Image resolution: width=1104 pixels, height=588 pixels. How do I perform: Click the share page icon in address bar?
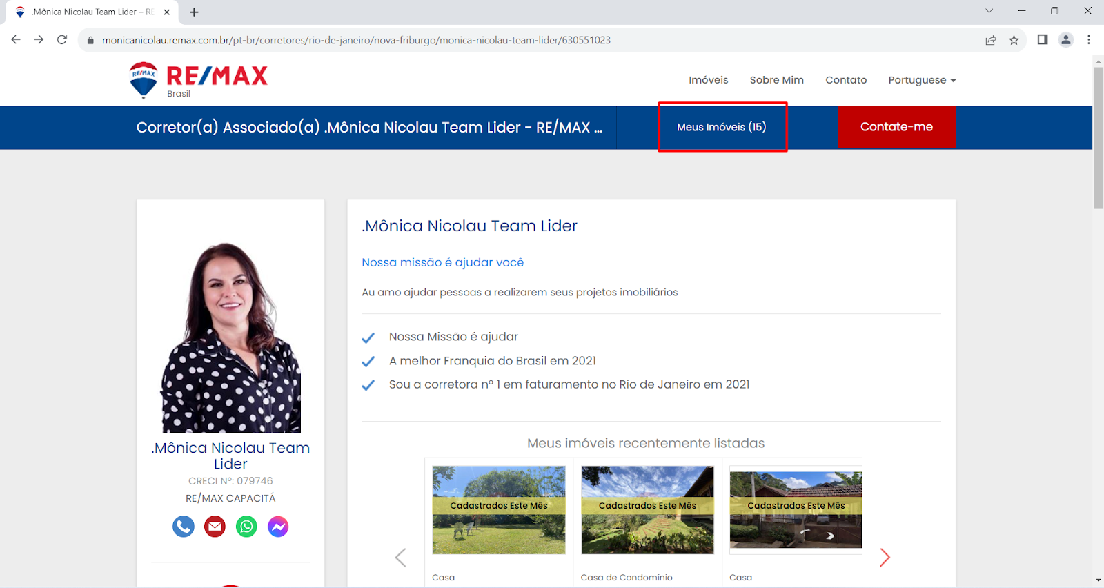pos(991,40)
